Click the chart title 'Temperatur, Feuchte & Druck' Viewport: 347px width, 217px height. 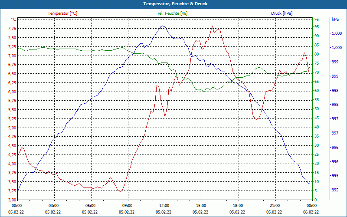coord(175,4)
